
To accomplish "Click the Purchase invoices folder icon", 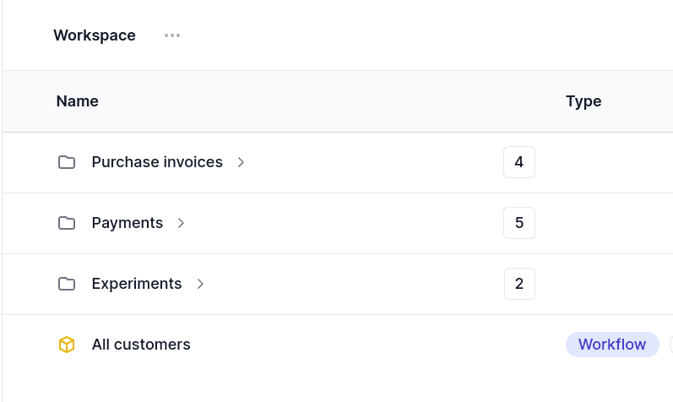I will coord(67,162).
